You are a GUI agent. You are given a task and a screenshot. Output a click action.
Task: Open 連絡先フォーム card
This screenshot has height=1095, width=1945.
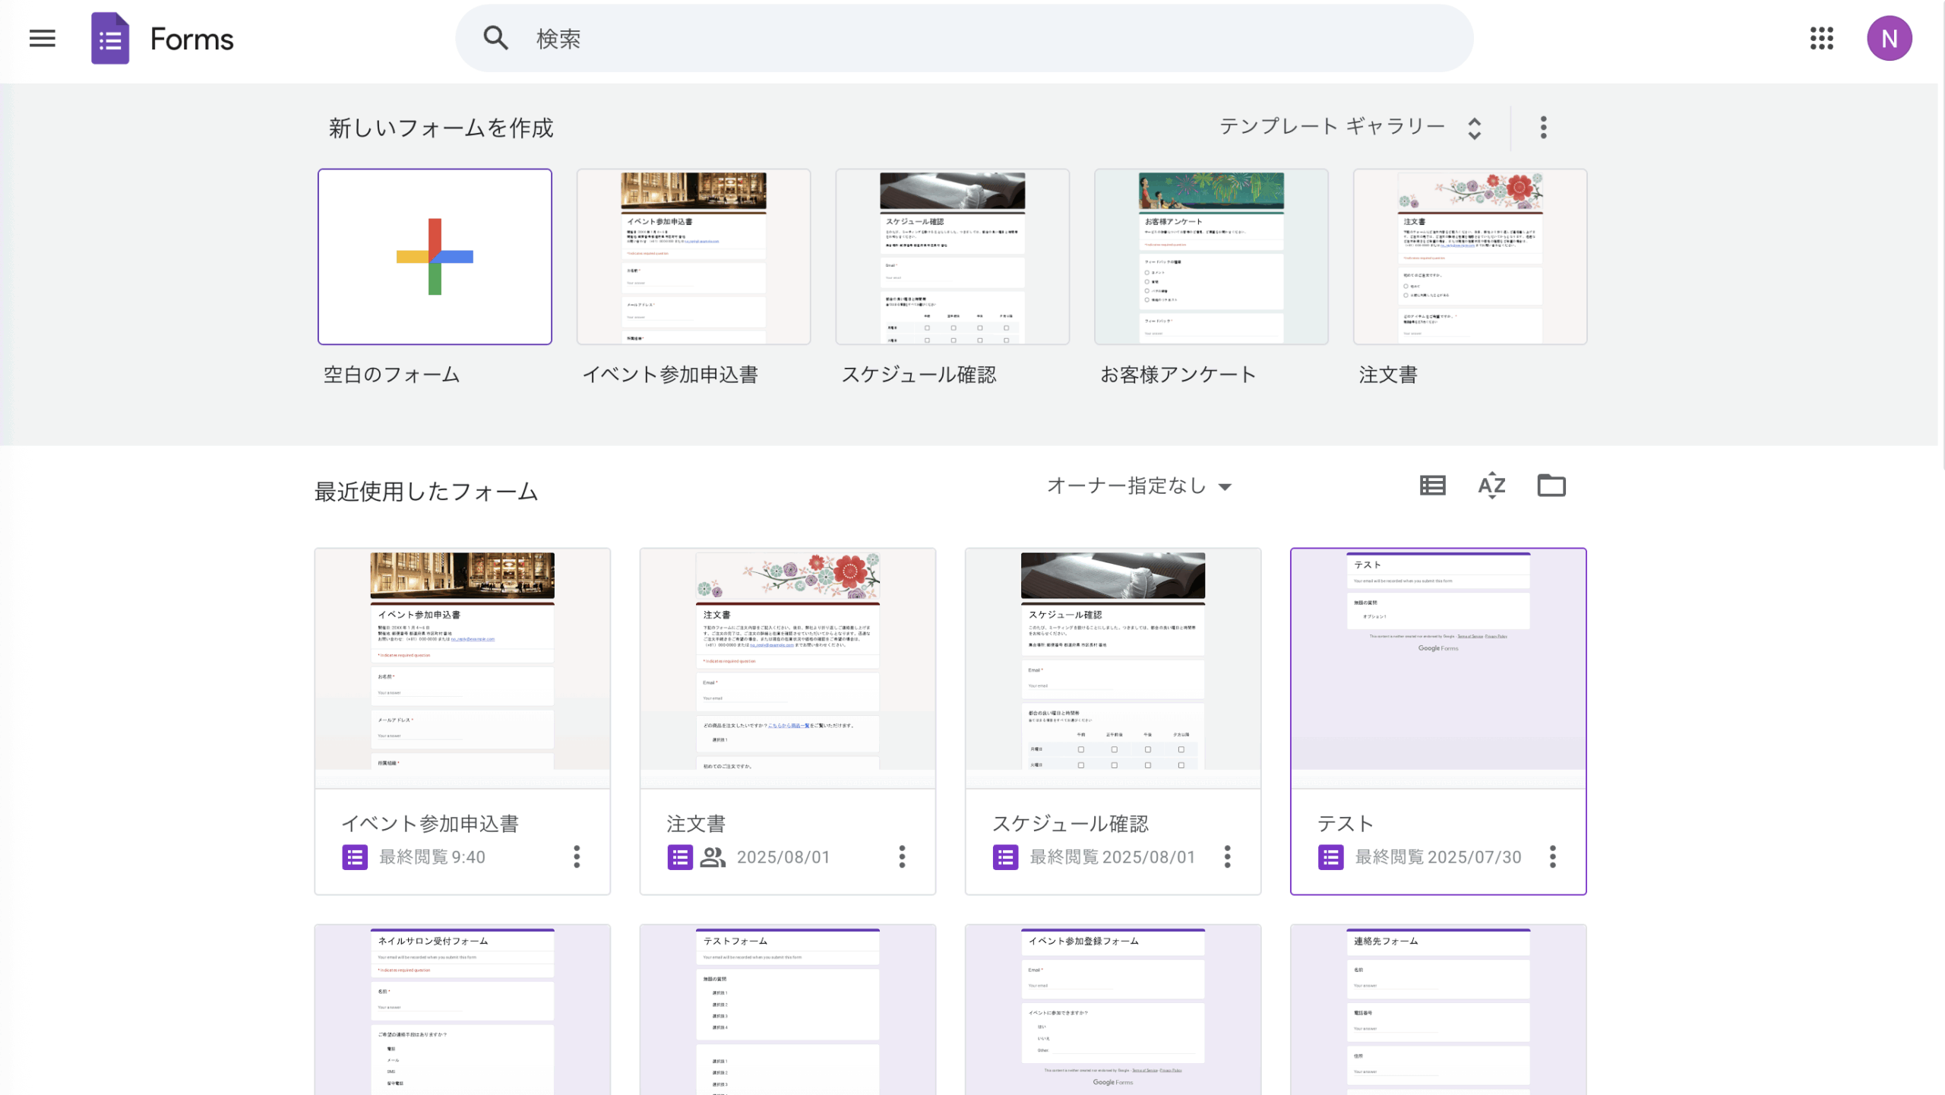[1438, 1010]
